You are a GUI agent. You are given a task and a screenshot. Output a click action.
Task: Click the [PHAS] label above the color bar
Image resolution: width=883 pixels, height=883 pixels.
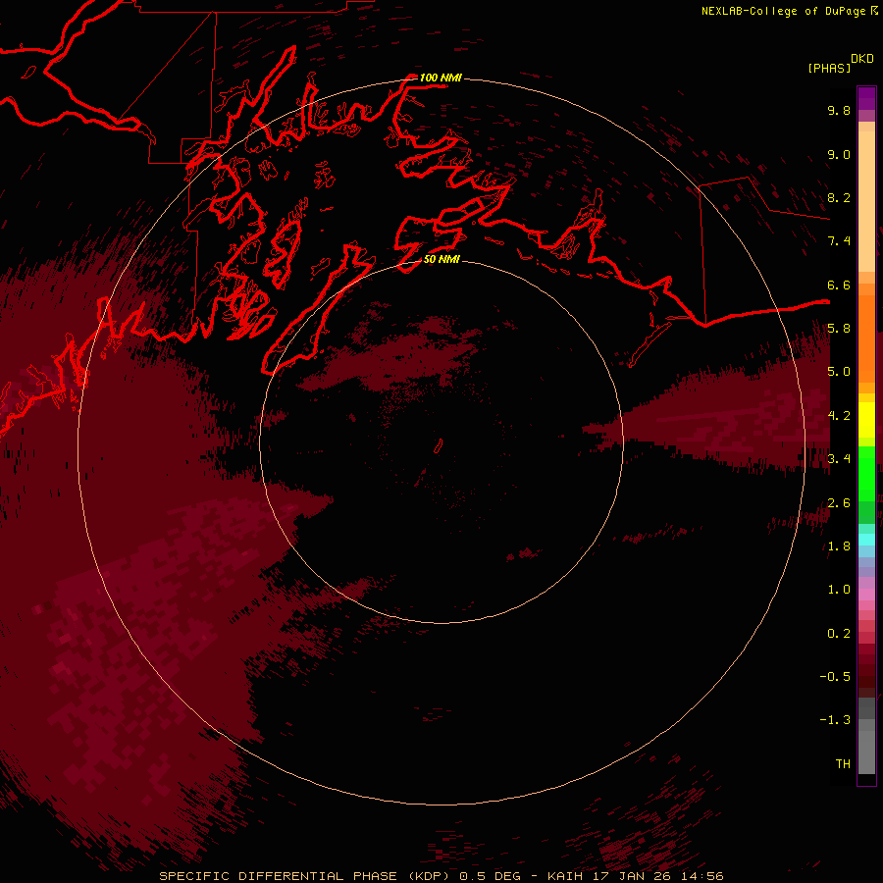[829, 68]
